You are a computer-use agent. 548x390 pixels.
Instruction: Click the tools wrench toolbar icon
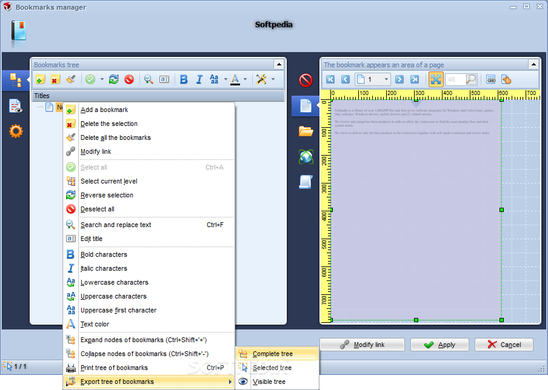(x=261, y=79)
